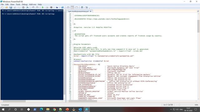Click the script pane horizontal scrollbar thumb
Screen dimensions: 200x112
[83, 101]
